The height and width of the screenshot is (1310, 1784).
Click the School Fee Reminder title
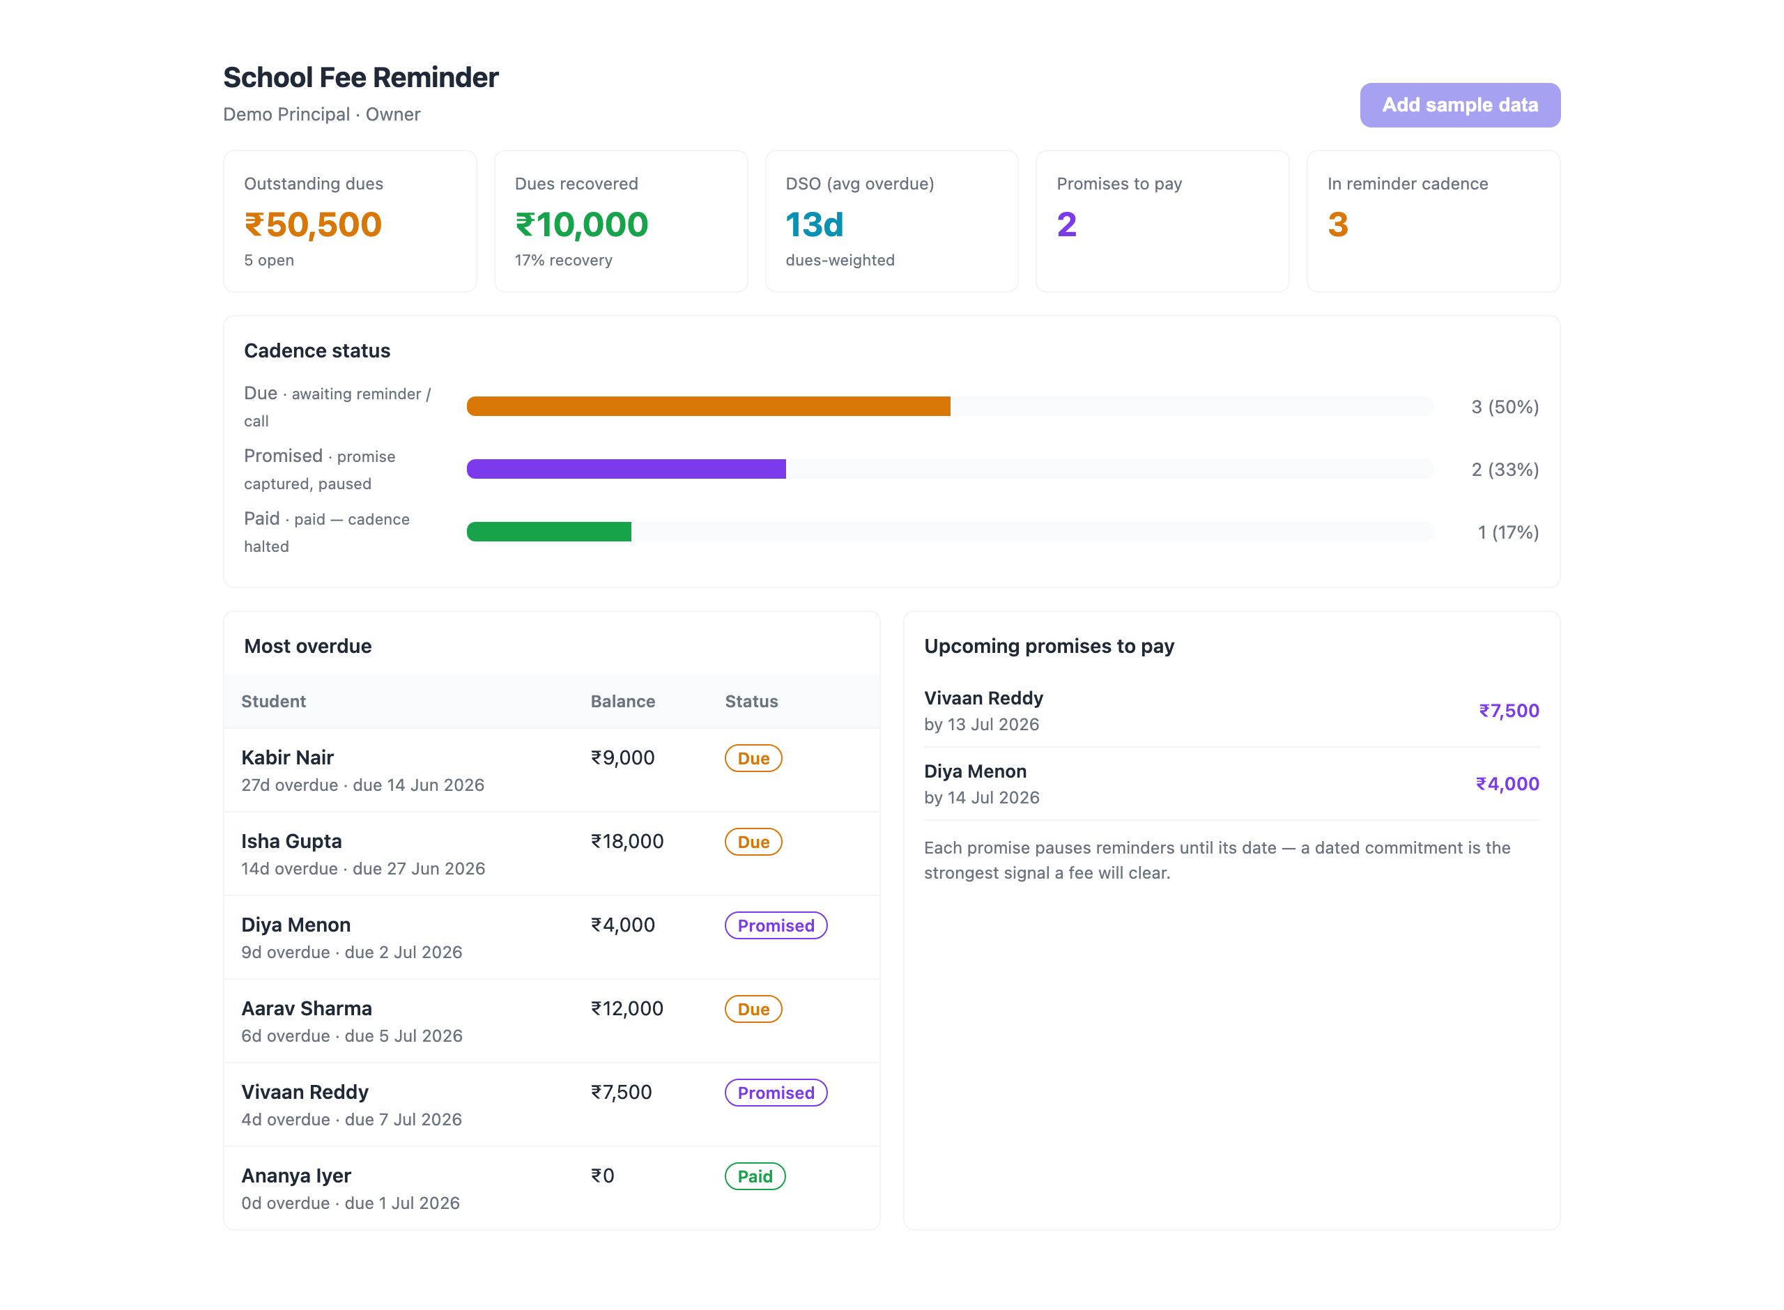[361, 77]
